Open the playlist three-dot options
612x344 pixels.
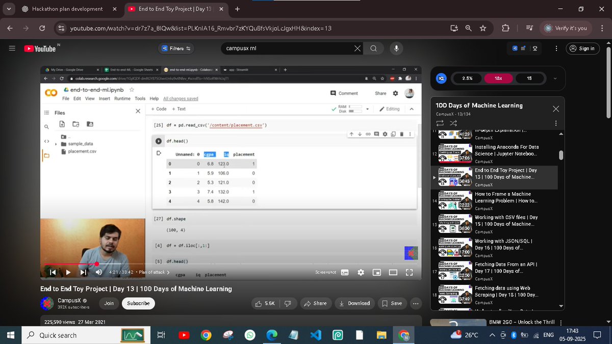click(x=556, y=123)
